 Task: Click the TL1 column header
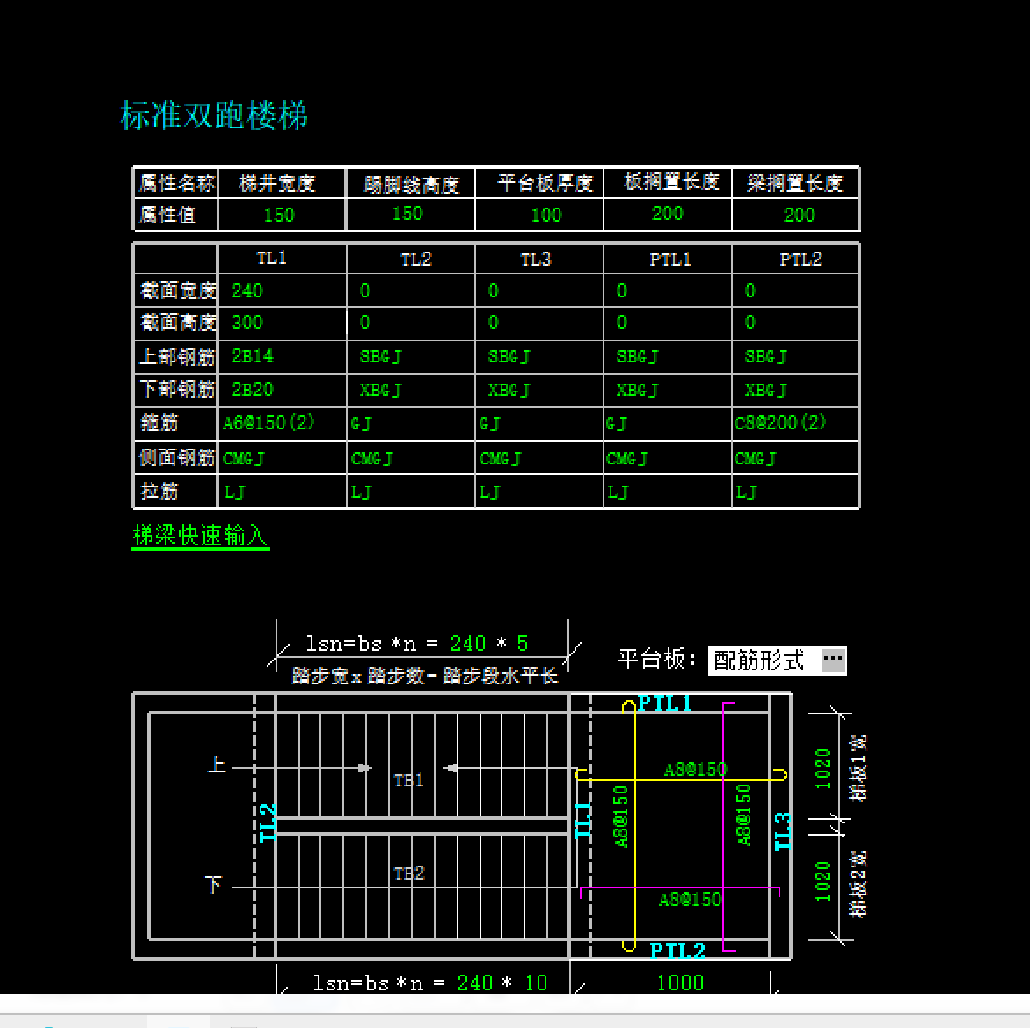click(x=271, y=258)
